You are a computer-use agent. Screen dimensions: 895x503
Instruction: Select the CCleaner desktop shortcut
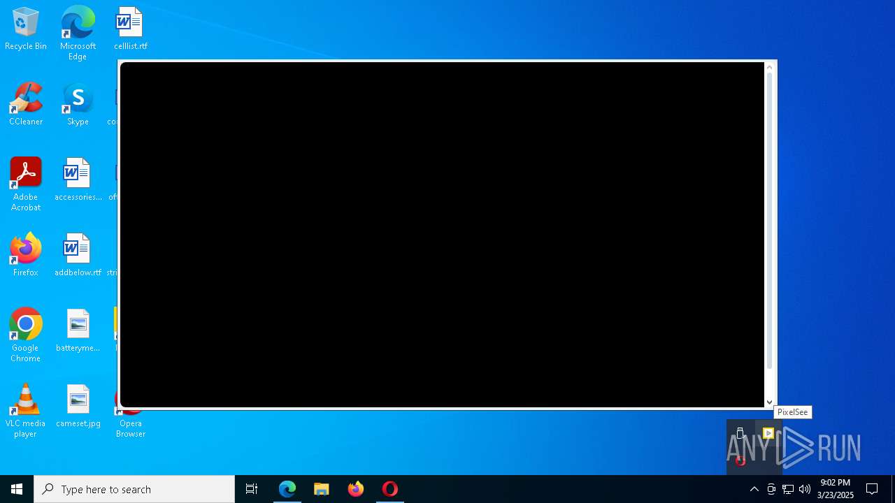[x=26, y=105]
